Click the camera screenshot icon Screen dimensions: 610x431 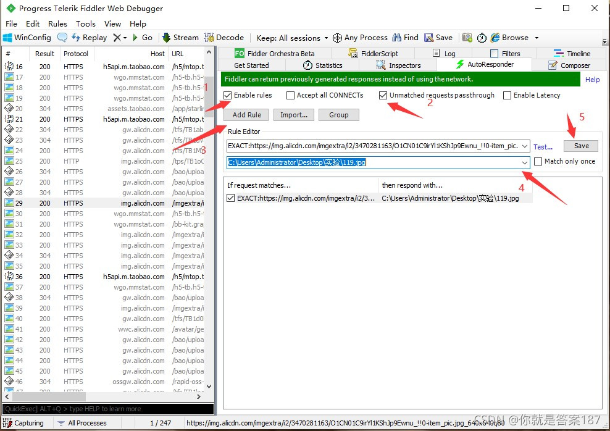467,38
